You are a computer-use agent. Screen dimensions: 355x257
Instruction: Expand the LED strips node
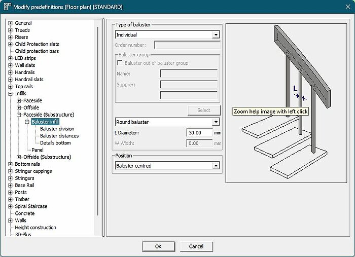coord(10,58)
